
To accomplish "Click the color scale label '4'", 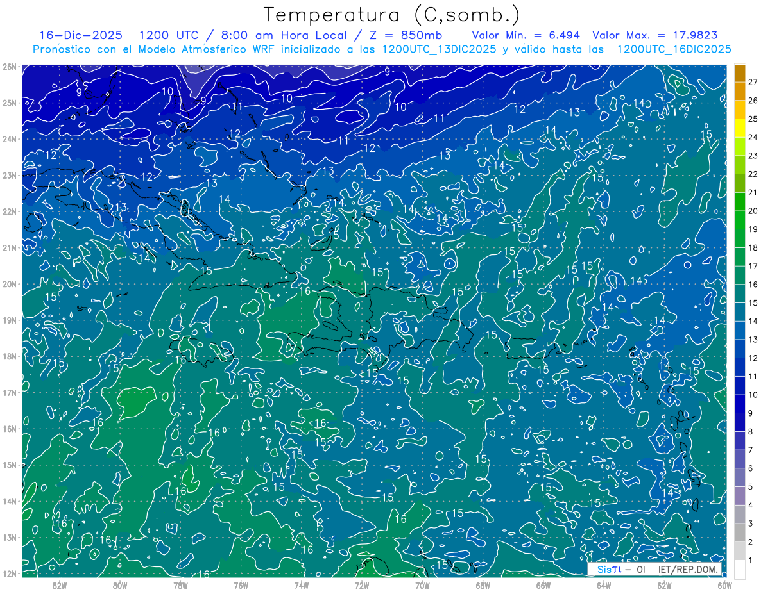I will point(751,506).
